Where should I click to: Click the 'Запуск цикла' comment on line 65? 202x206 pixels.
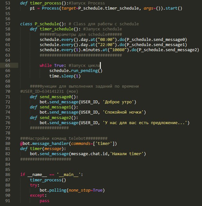84,66
